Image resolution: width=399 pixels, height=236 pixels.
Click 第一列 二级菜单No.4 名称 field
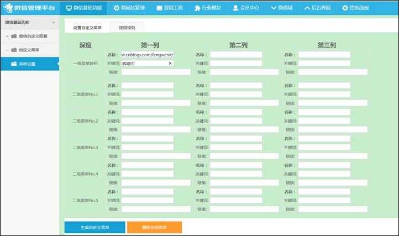click(148, 165)
